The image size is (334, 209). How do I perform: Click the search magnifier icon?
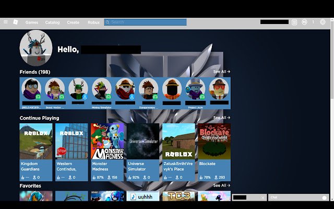[x=108, y=22]
